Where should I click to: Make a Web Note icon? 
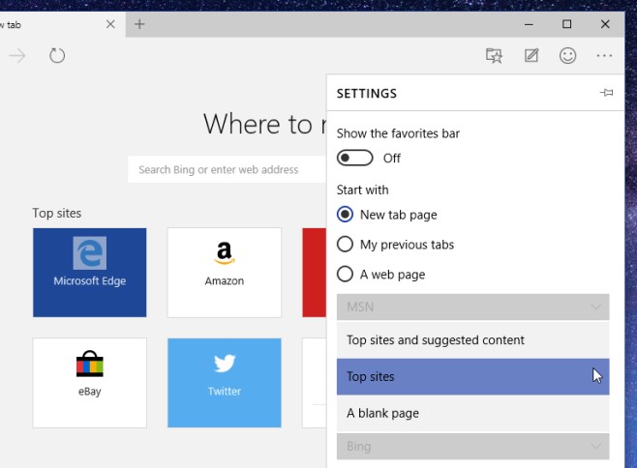[x=531, y=56]
